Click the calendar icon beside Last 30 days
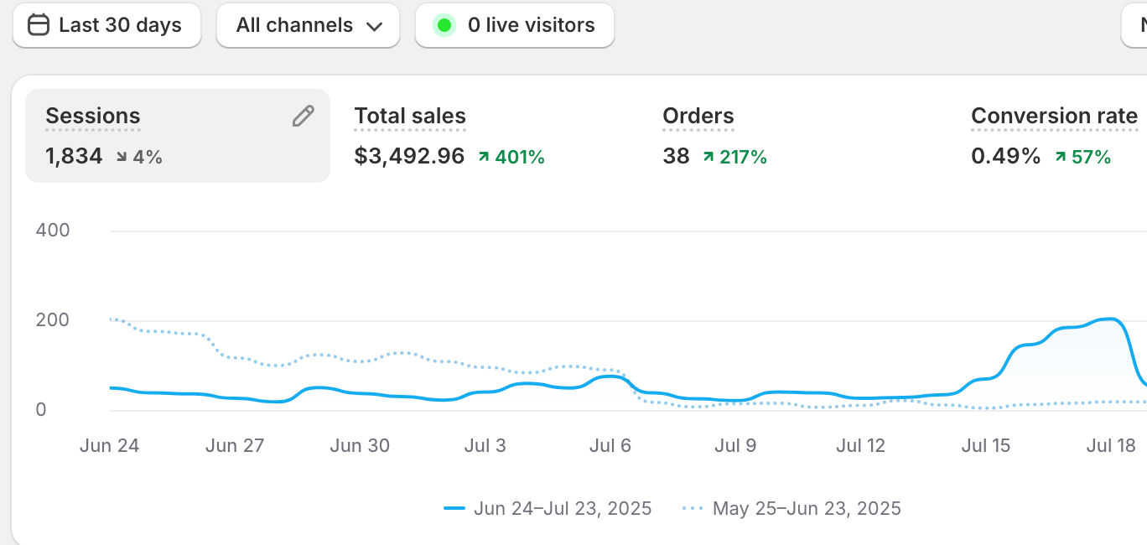Image resolution: width=1147 pixels, height=545 pixels. tap(39, 25)
